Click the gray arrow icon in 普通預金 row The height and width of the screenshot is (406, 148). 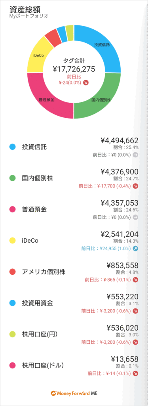(135, 217)
